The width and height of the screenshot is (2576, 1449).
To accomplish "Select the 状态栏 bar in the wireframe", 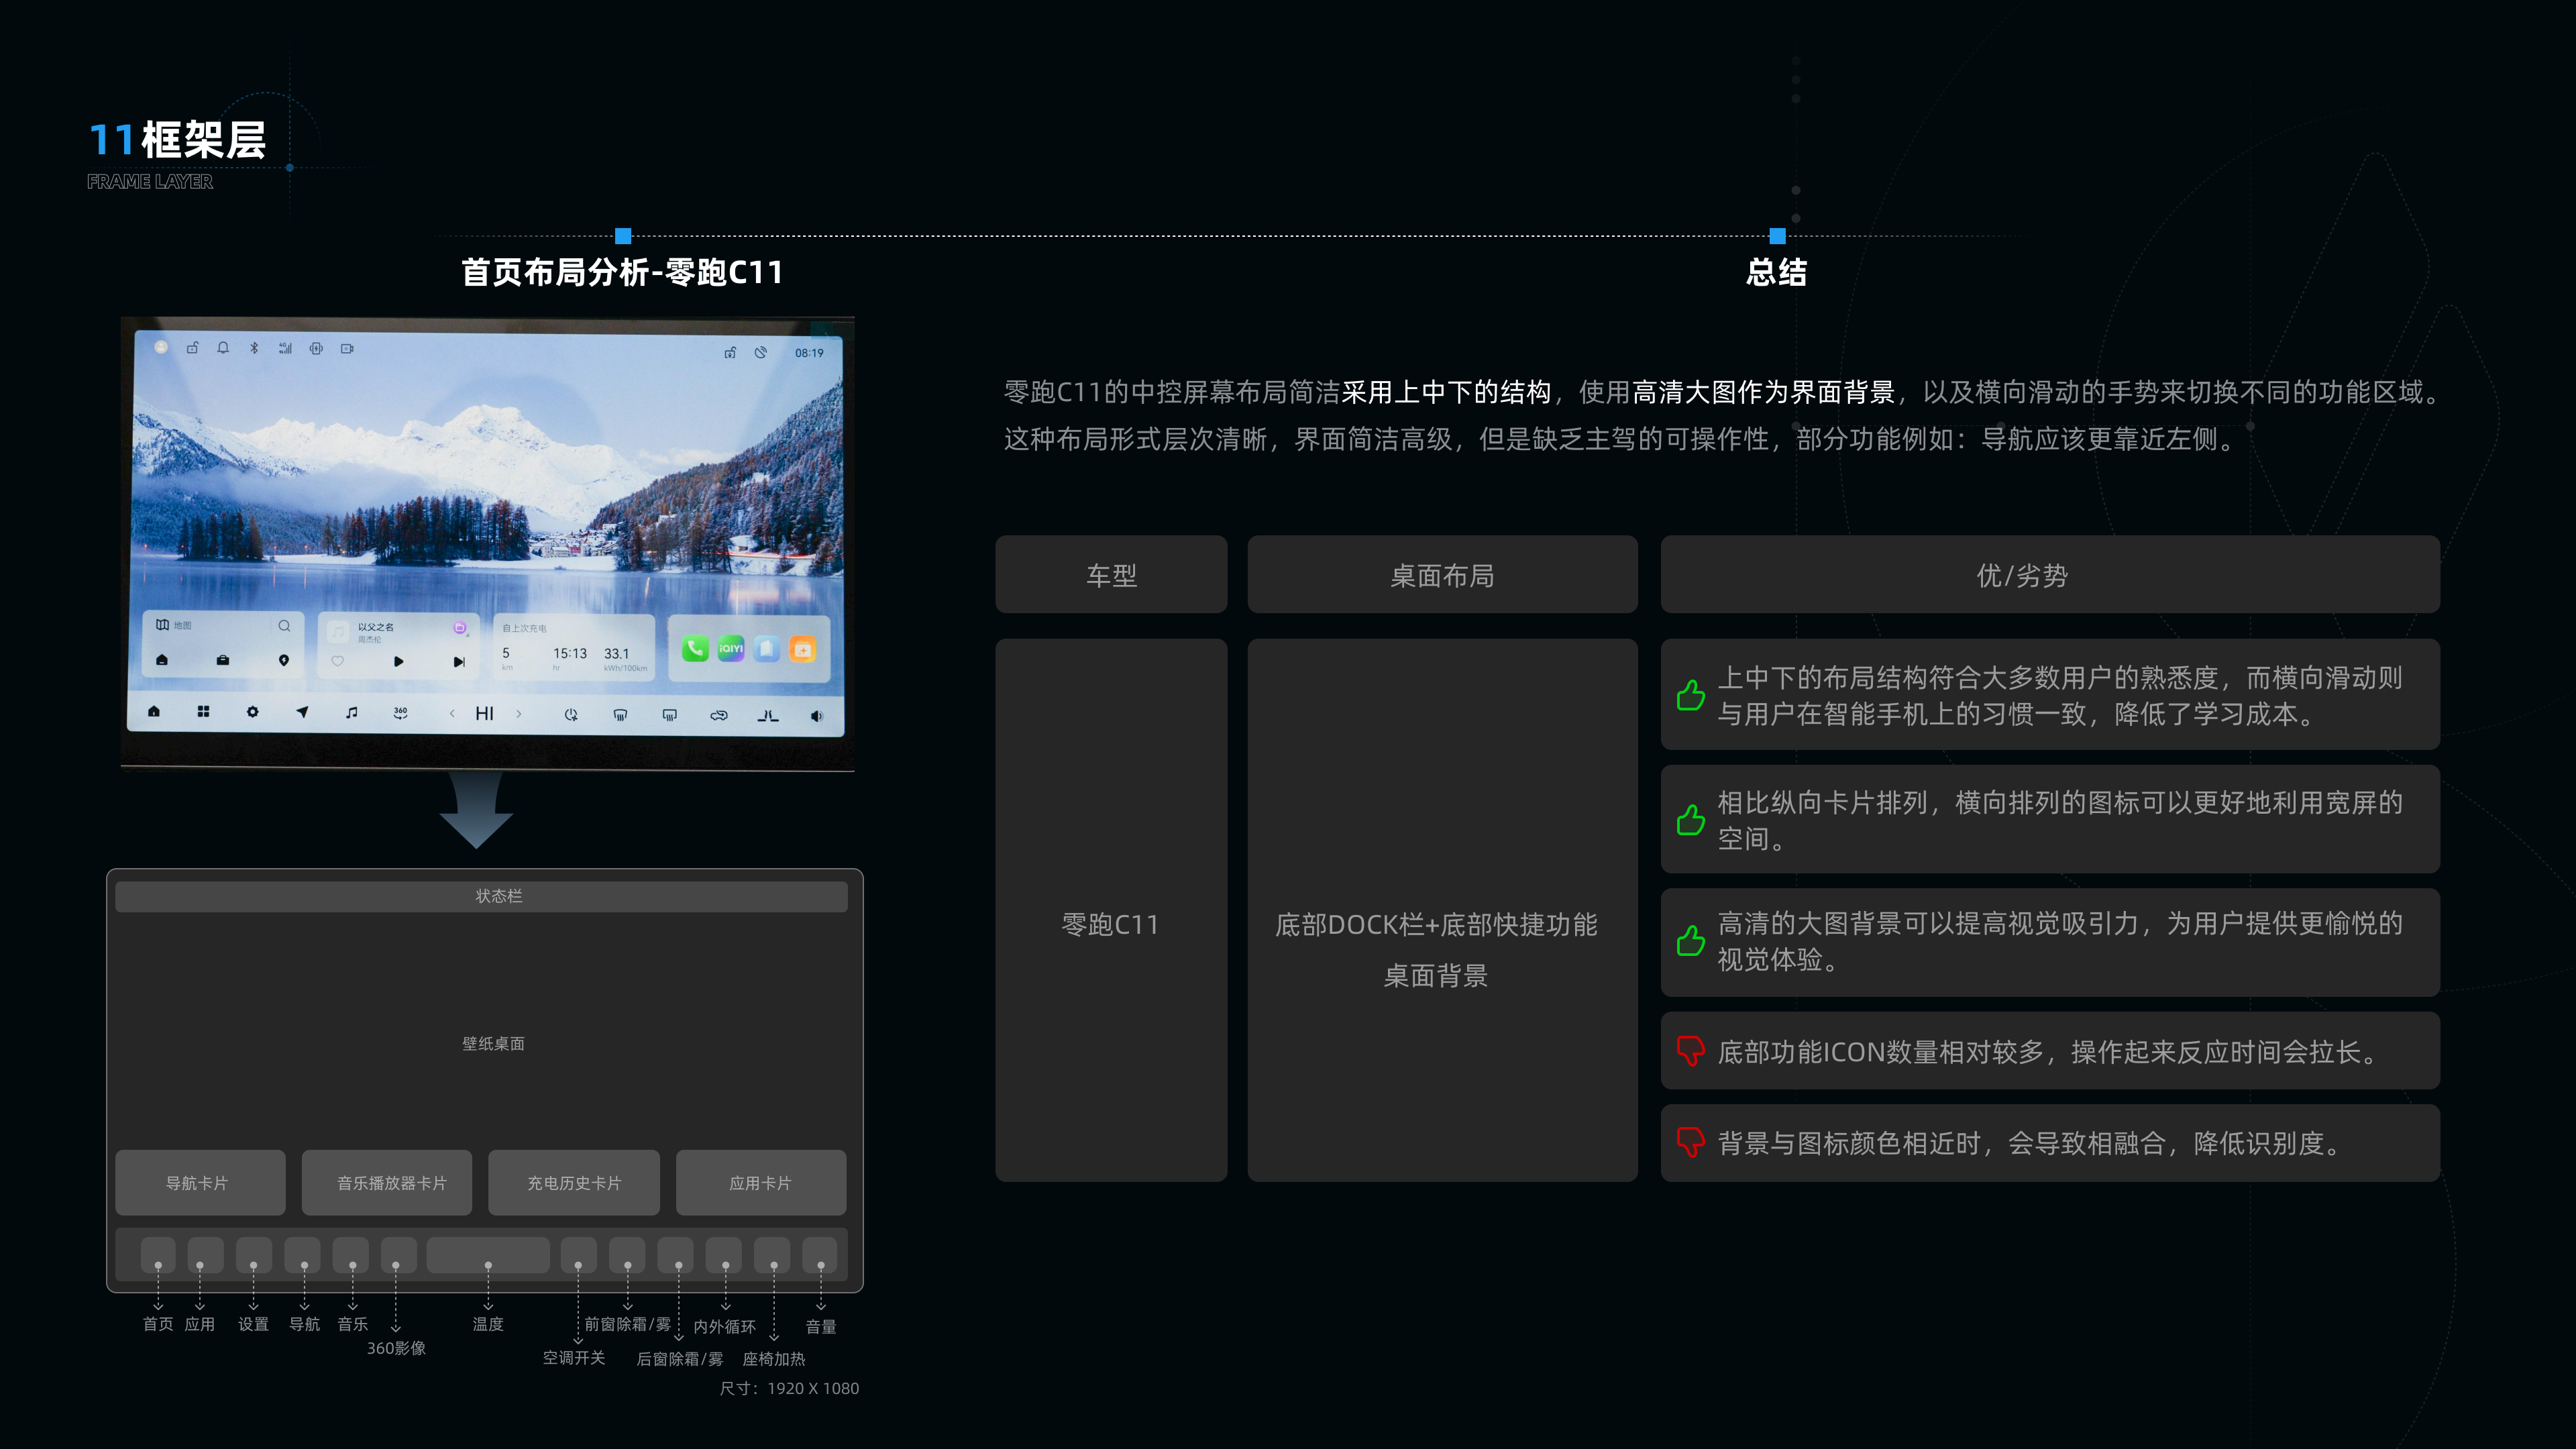I will [481, 896].
